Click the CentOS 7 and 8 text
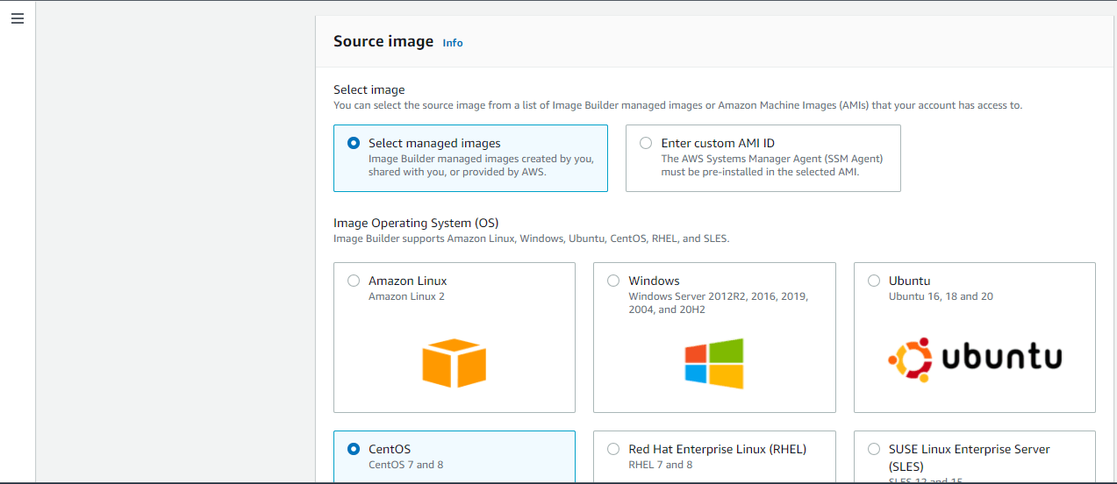This screenshot has width=1117, height=484. pos(406,465)
